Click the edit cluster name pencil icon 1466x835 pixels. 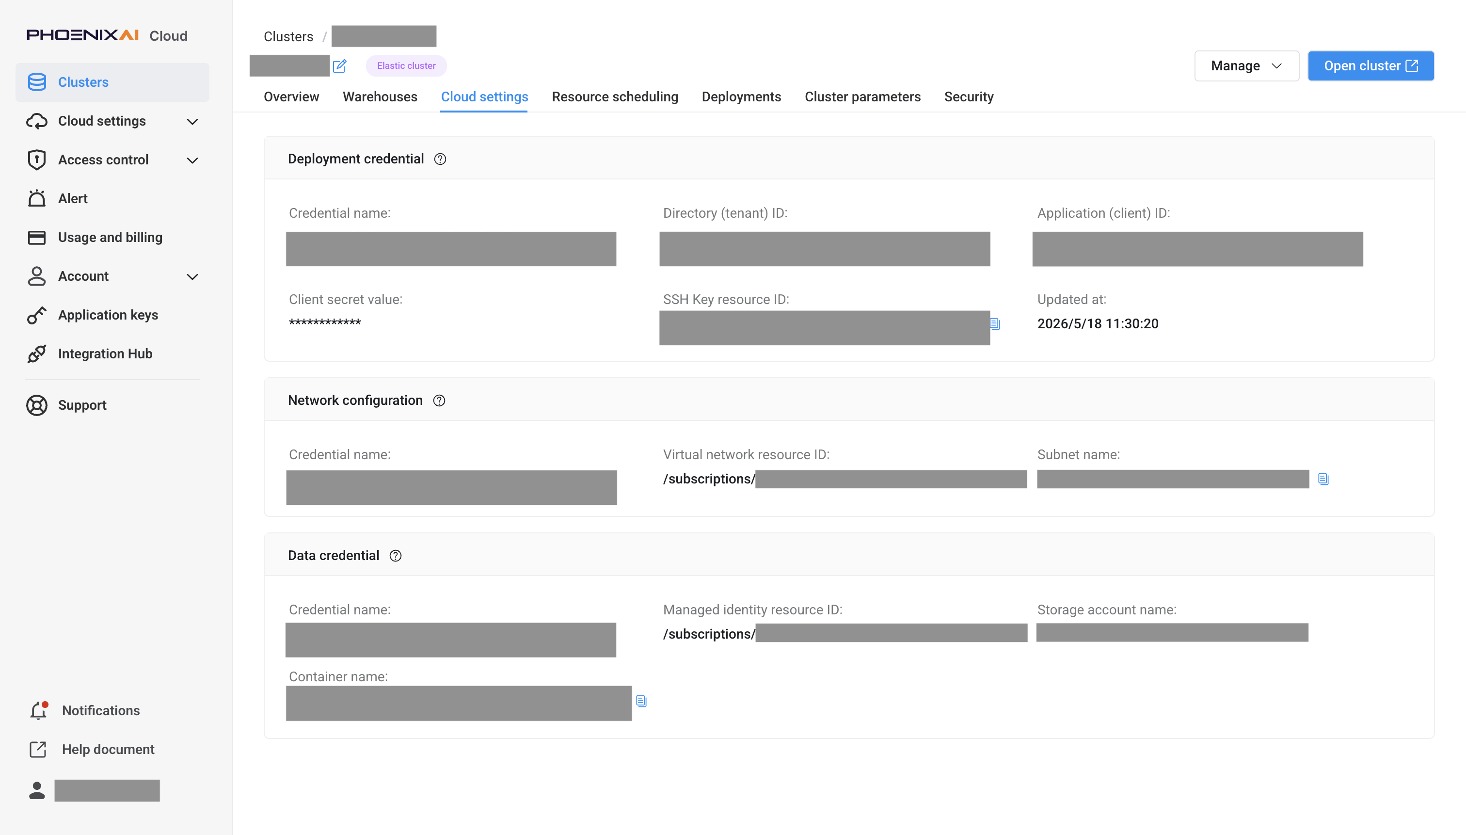[x=340, y=66]
